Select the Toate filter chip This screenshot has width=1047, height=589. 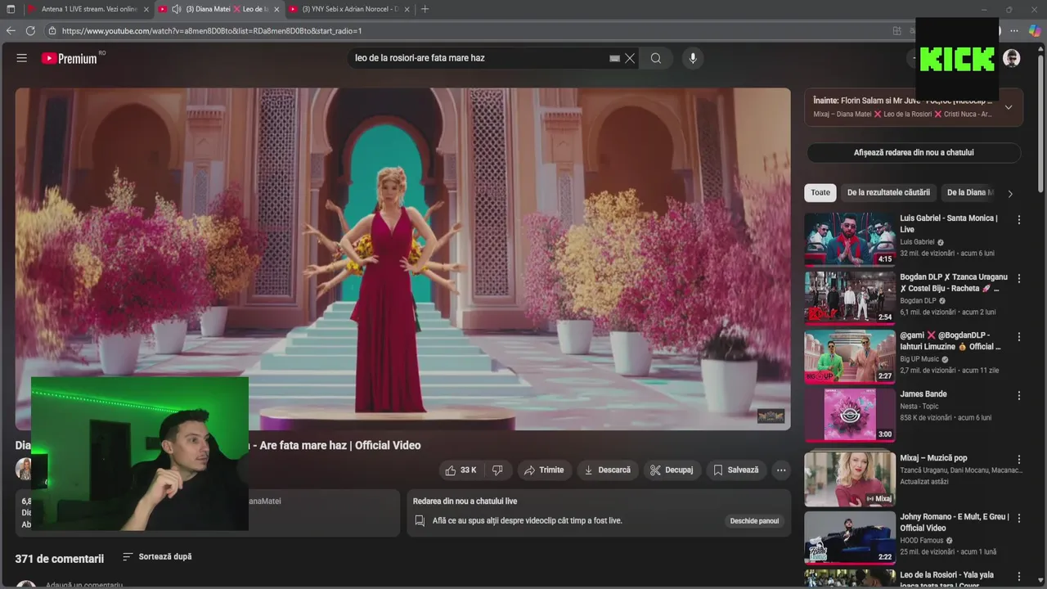tap(820, 193)
